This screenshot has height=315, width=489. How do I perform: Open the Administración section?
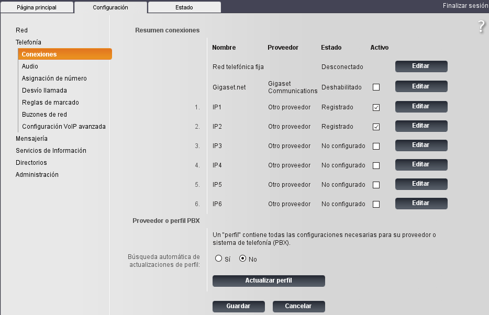(x=37, y=175)
